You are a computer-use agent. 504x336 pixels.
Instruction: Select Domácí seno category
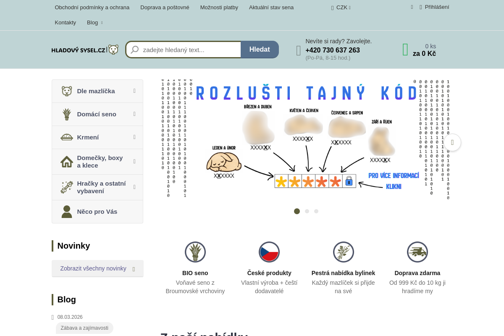coord(97,114)
